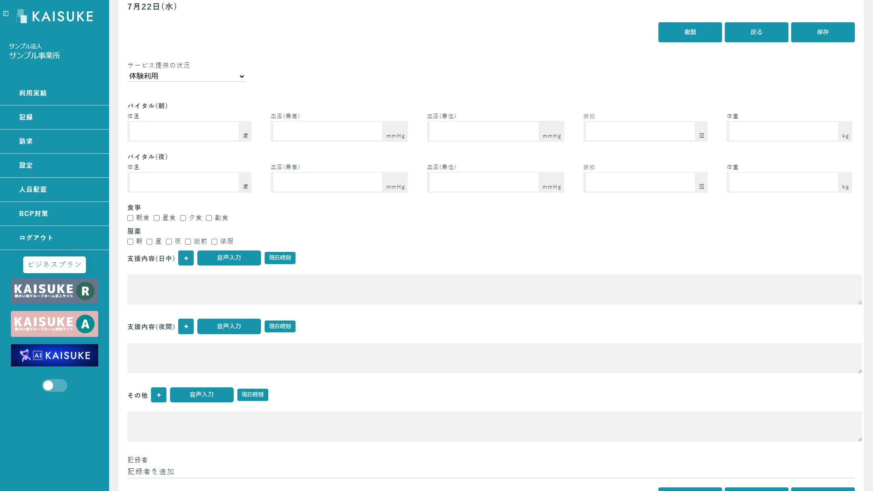Open the AI KAISUKE banner

click(55, 355)
